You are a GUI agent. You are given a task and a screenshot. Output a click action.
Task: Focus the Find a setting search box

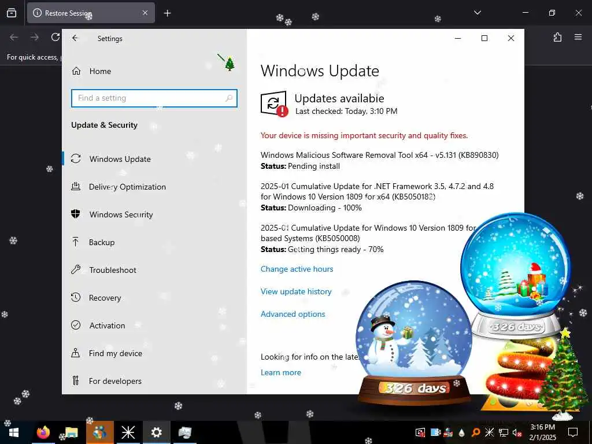[154, 98]
